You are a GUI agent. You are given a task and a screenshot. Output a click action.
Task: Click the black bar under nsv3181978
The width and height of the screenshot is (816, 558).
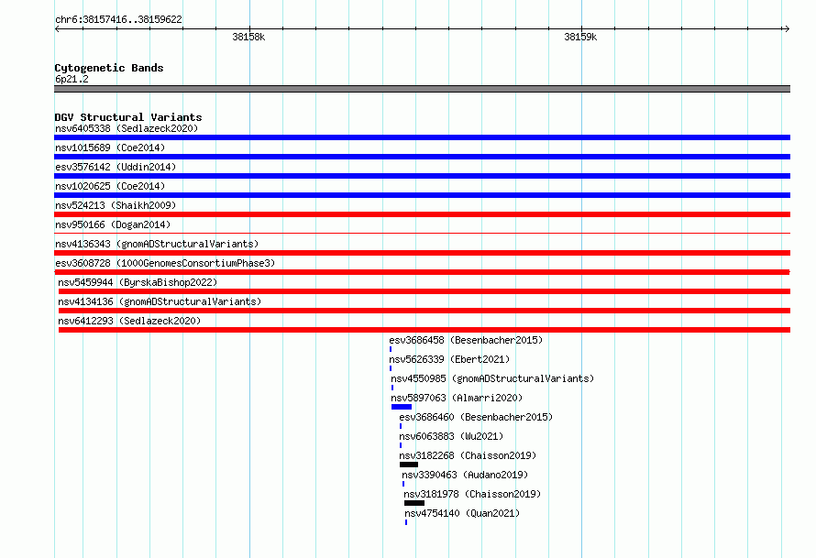click(414, 503)
